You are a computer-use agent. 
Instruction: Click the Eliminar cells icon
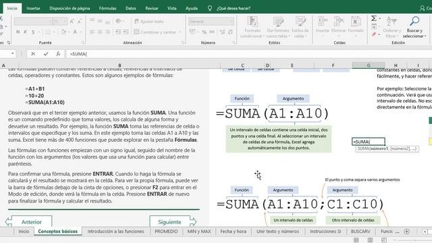(x=339, y=21)
